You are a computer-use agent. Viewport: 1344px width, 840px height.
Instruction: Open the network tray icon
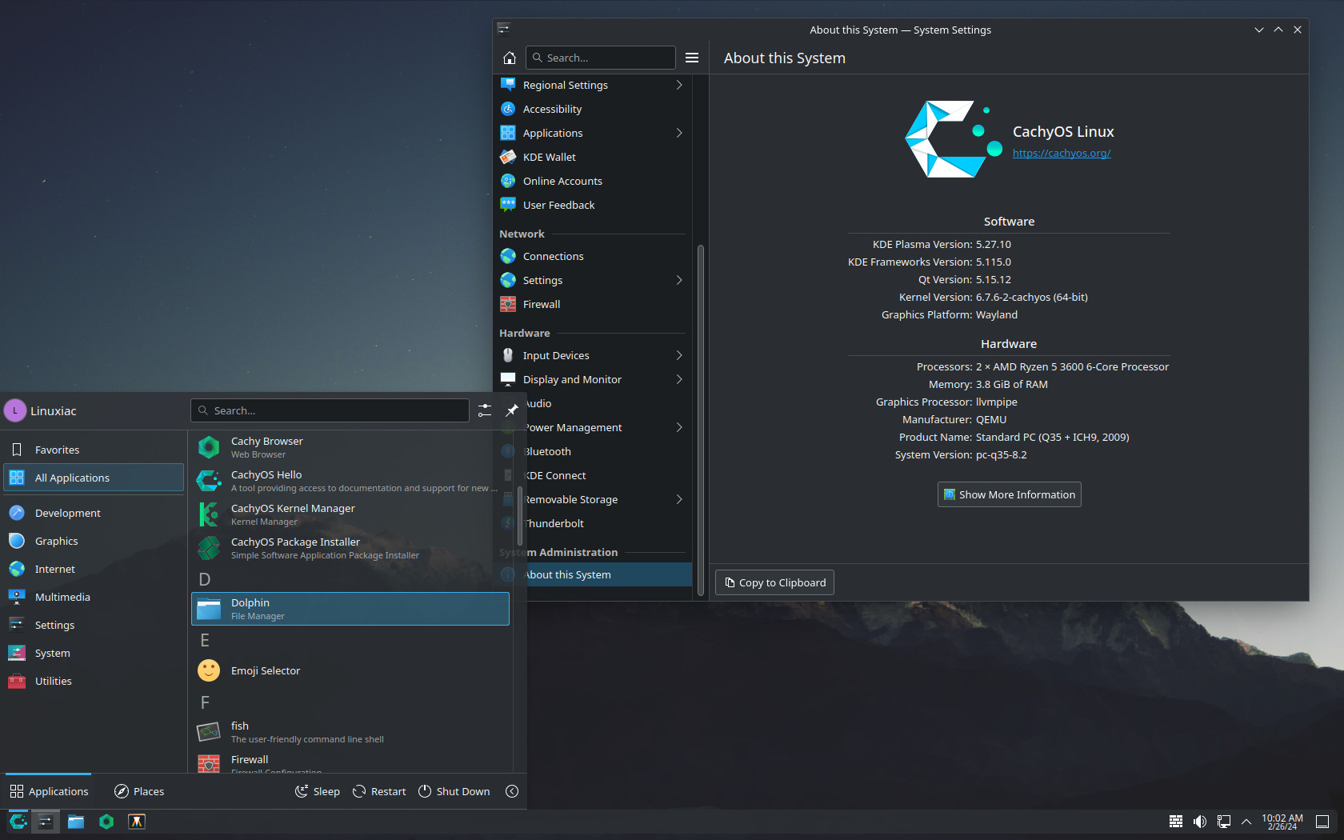coord(1224,822)
